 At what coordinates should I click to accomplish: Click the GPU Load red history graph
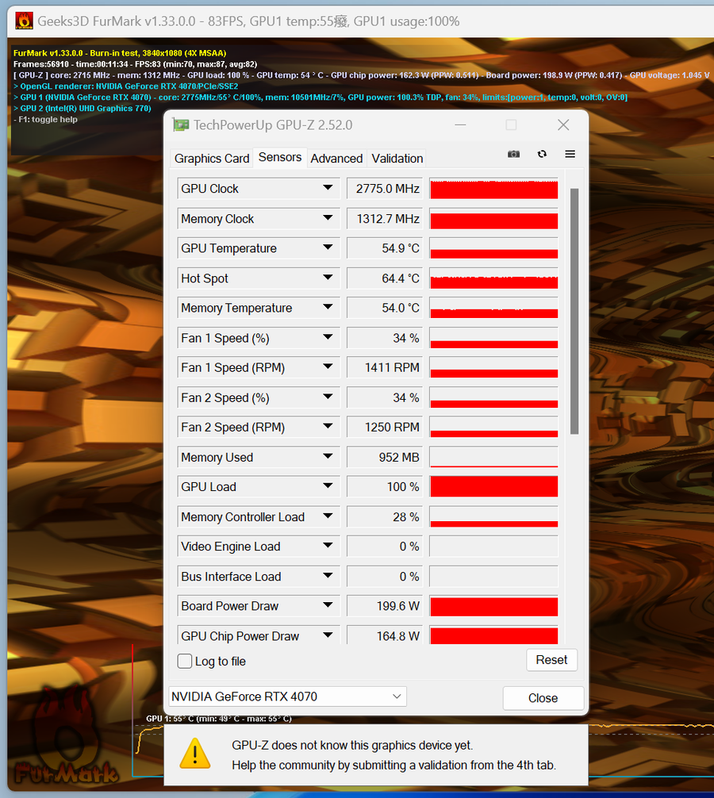tap(493, 486)
